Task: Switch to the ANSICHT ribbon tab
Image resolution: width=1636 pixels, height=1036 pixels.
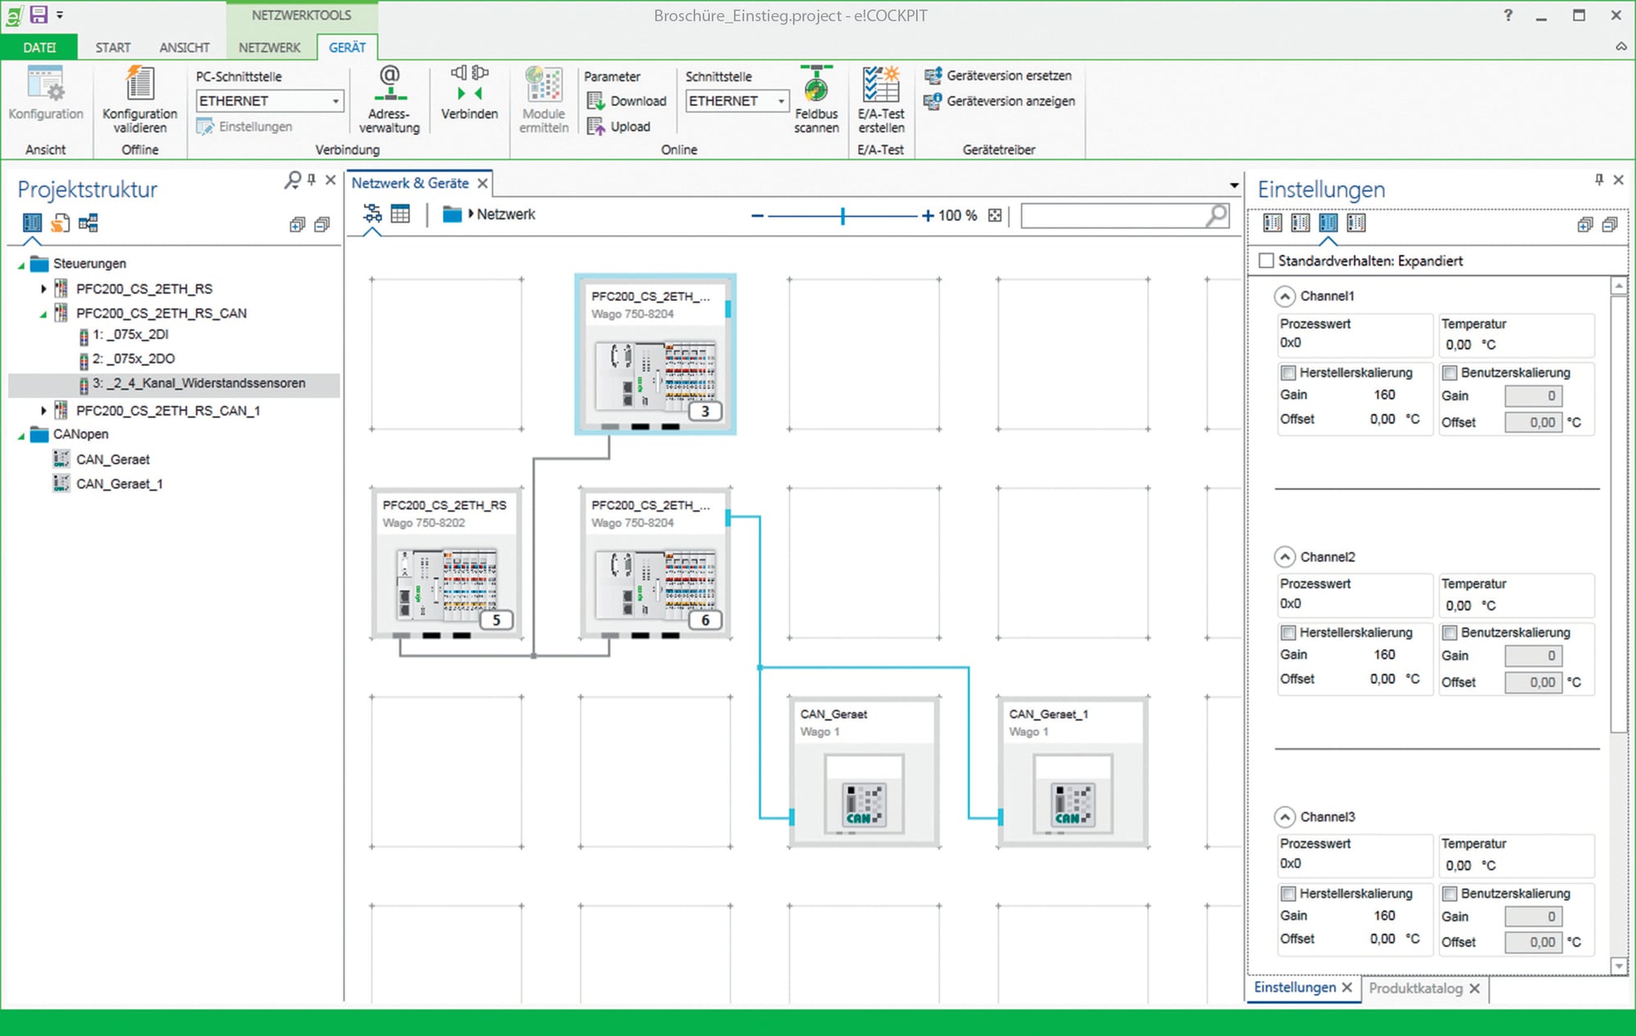Action: coord(184,47)
